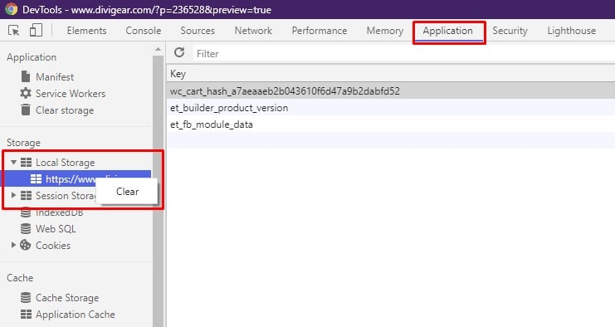This screenshot has width=615, height=327.
Task: Click the Session Storage grid icon
Action: click(x=26, y=195)
